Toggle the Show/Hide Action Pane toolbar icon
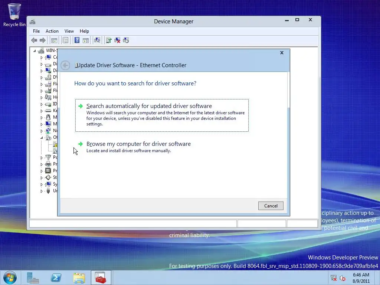Image resolution: width=380 pixels, height=285 pixels. 86,40
